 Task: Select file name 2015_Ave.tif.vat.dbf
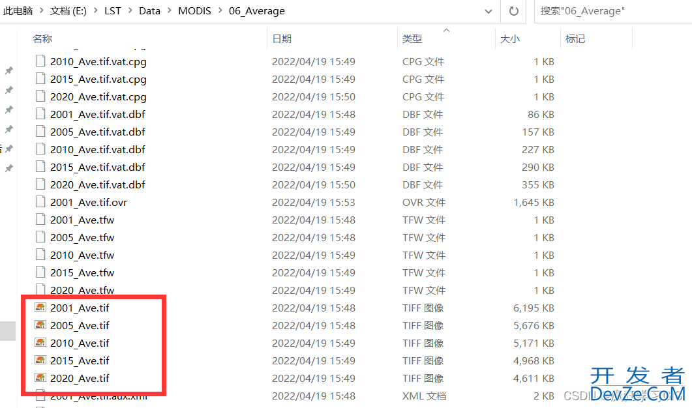(x=98, y=167)
